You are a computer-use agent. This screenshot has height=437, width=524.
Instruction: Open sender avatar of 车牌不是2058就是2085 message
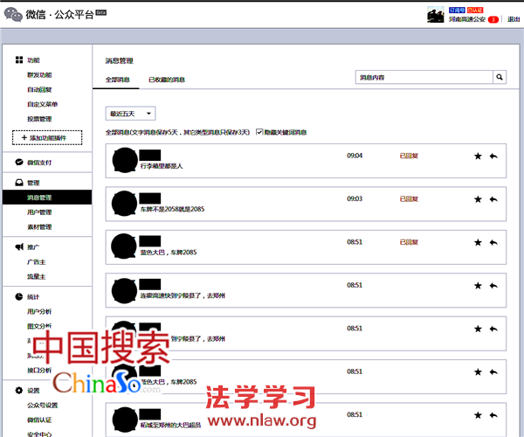[x=124, y=204]
